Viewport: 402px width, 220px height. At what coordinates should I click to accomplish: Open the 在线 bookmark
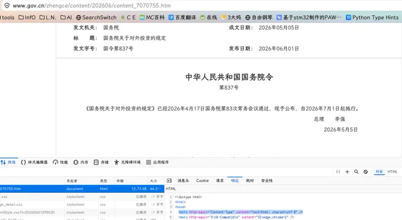coord(209,17)
